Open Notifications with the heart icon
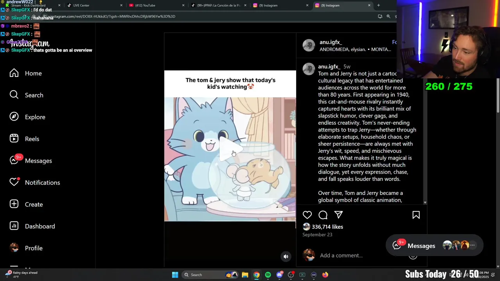Screen dimensions: 500x281 click(35, 183)
